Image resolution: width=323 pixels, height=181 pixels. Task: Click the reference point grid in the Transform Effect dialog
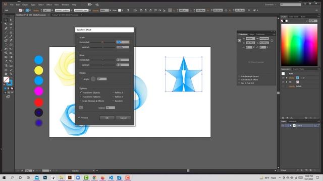pyautogui.click(x=81, y=108)
